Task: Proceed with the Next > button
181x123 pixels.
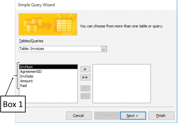Action: tap(133, 115)
